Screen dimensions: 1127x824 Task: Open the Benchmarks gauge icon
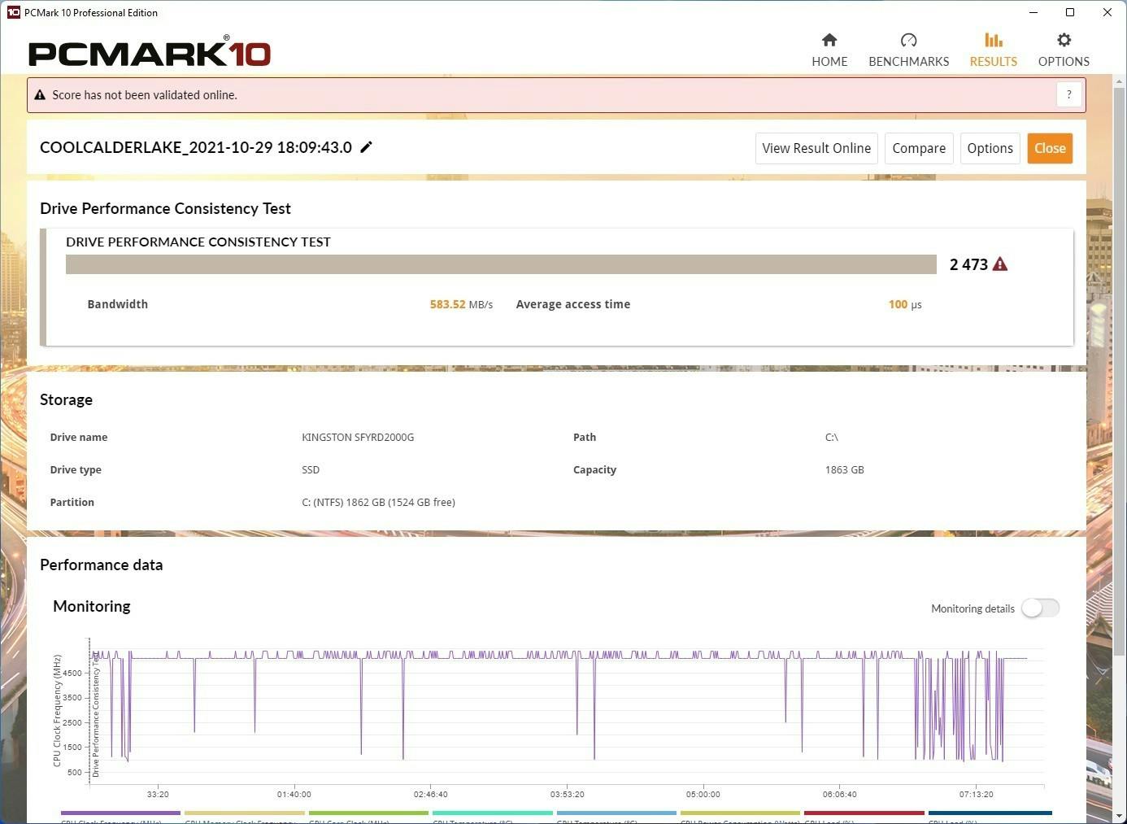pyautogui.click(x=908, y=41)
